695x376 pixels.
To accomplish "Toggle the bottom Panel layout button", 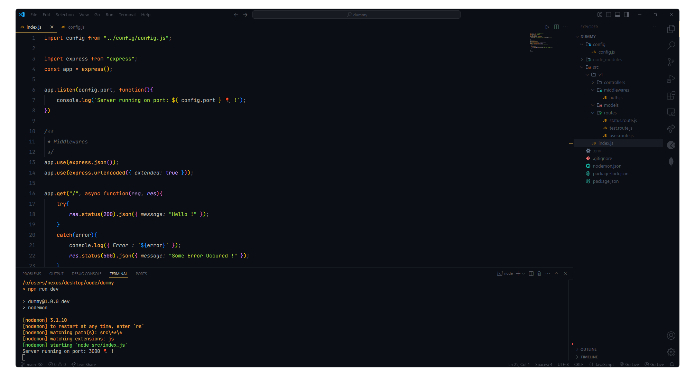I will pyautogui.click(x=618, y=15).
